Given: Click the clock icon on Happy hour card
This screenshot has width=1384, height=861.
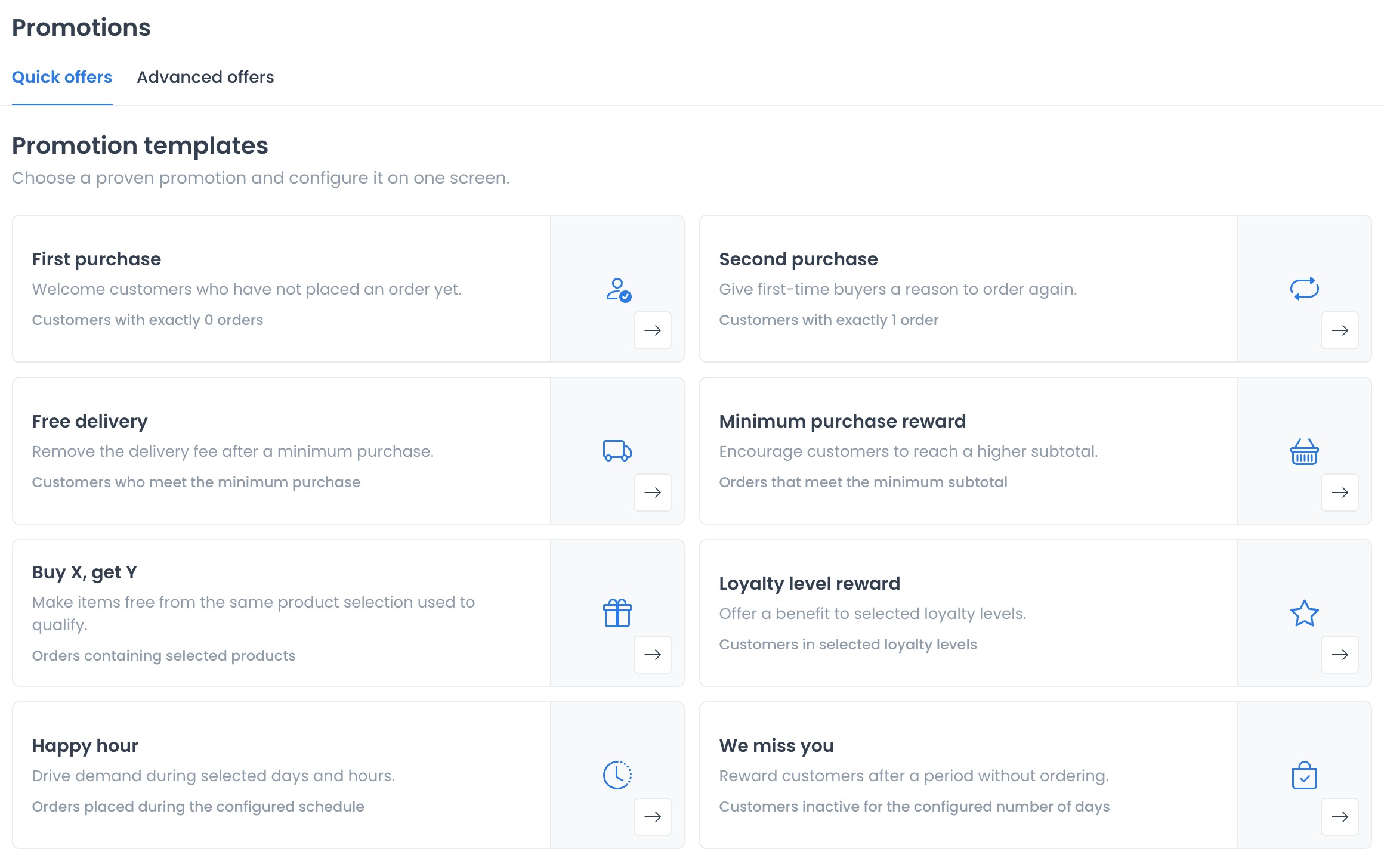Looking at the screenshot, I should click(x=617, y=775).
